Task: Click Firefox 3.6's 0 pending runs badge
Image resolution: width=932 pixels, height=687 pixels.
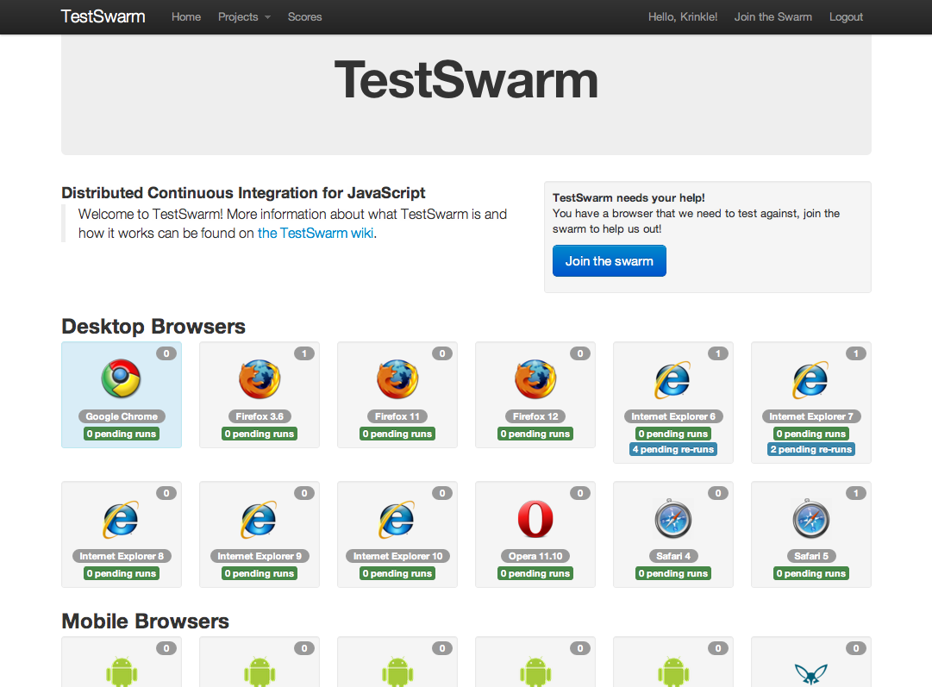Action: click(x=260, y=434)
